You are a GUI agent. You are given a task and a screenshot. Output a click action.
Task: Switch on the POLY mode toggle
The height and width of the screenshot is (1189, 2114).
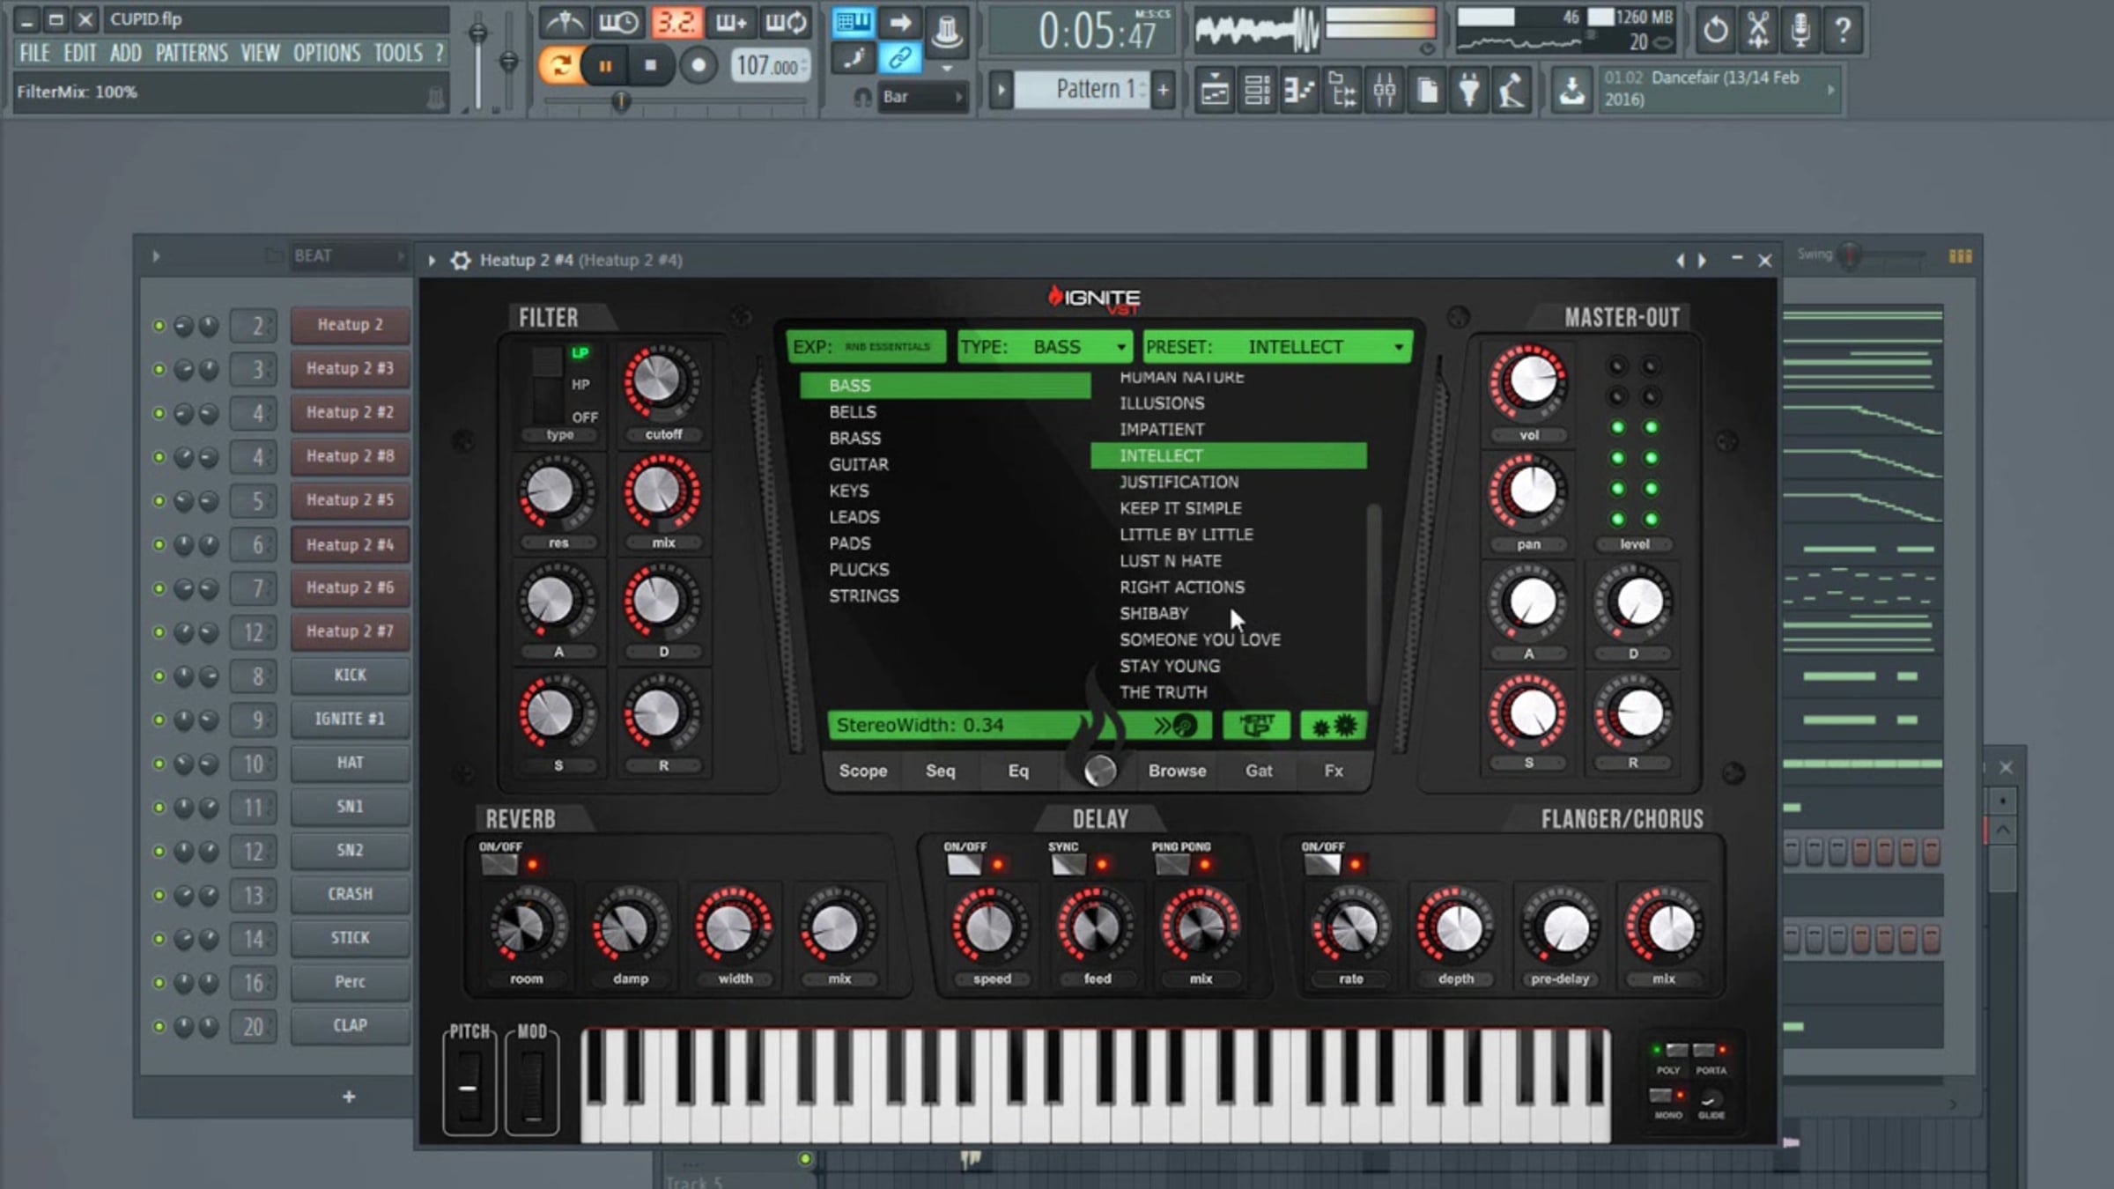point(1676,1050)
